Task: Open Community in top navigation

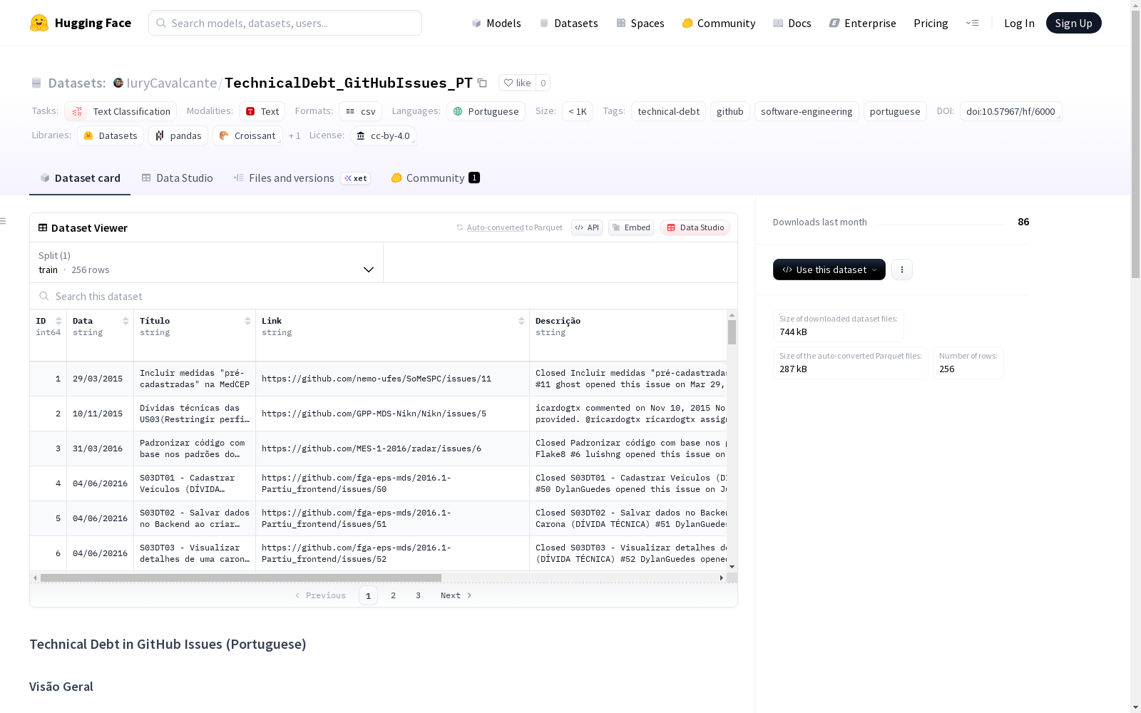Action: coord(719,23)
